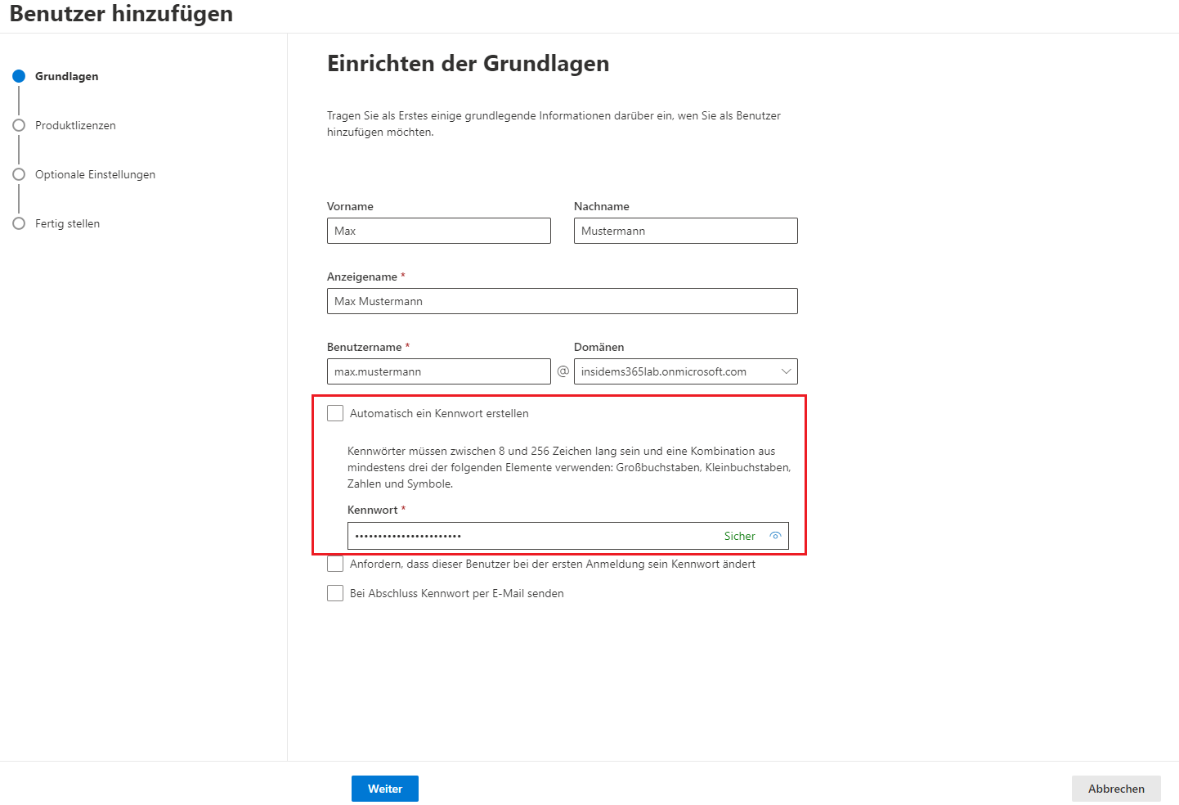
Task: Enable Automatisch ein Kennwort erstellen checkbox
Action: click(x=335, y=413)
